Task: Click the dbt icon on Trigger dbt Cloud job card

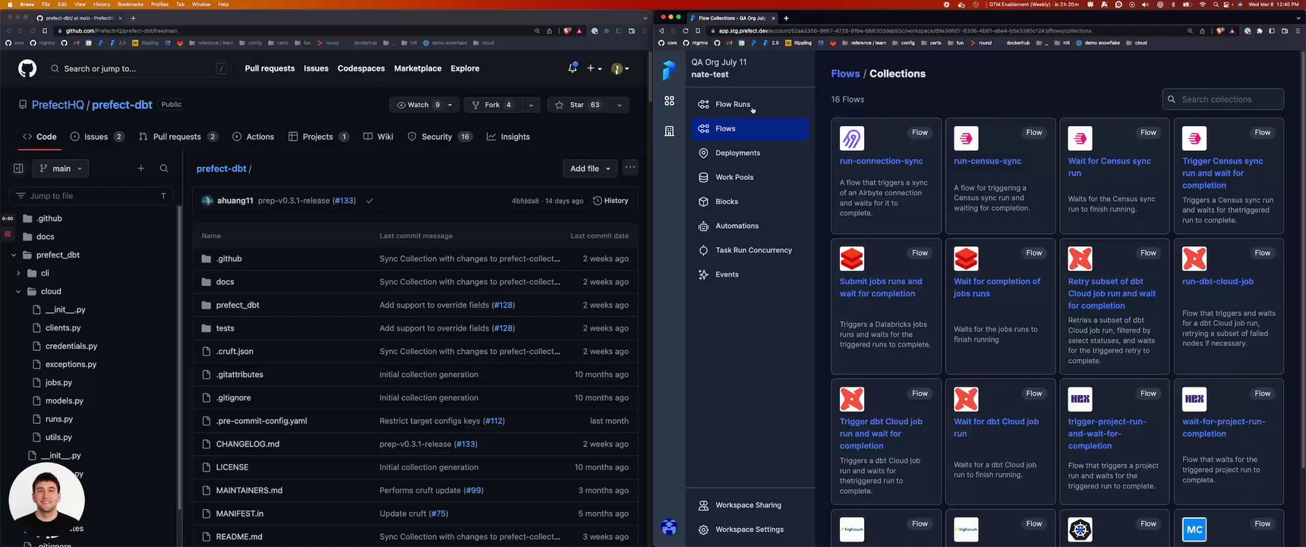Action: (852, 399)
